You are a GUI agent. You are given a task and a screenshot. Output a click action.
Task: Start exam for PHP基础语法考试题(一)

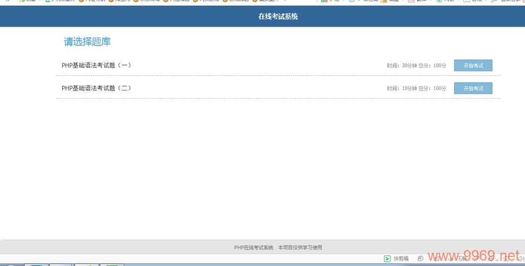pyautogui.click(x=473, y=65)
